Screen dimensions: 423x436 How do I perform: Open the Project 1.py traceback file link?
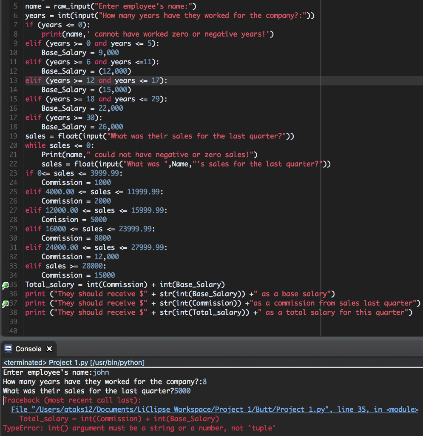point(215,410)
